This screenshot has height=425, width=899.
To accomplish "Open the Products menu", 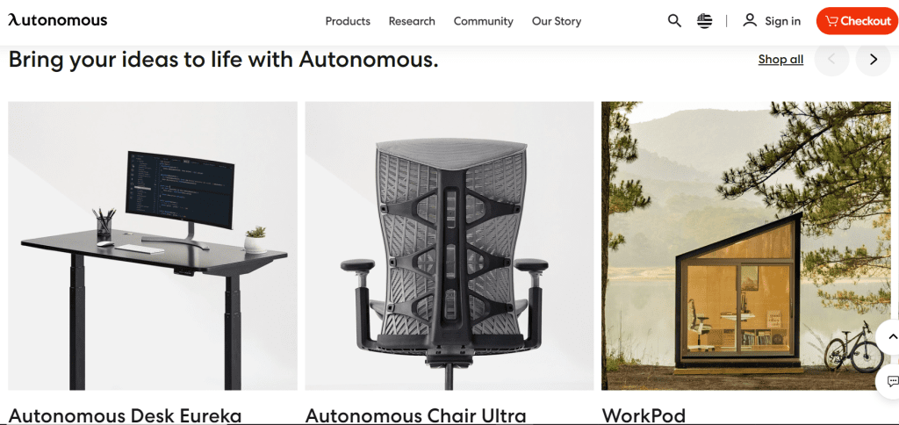I will click(x=348, y=21).
